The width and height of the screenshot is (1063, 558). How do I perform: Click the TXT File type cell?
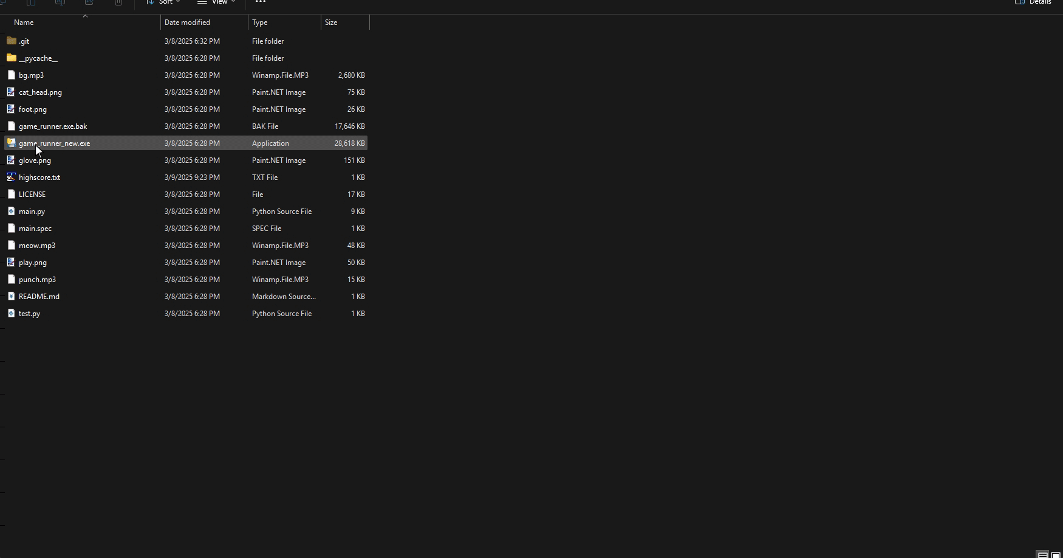[x=265, y=177]
